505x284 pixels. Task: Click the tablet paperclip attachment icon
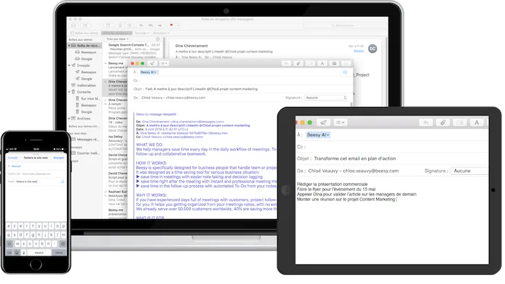coord(443,122)
